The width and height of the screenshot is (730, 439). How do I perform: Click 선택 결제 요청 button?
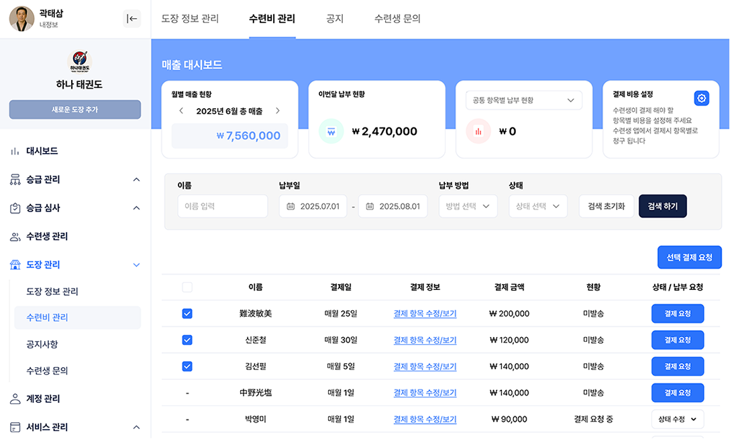pyautogui.click(x=690, y=258)
